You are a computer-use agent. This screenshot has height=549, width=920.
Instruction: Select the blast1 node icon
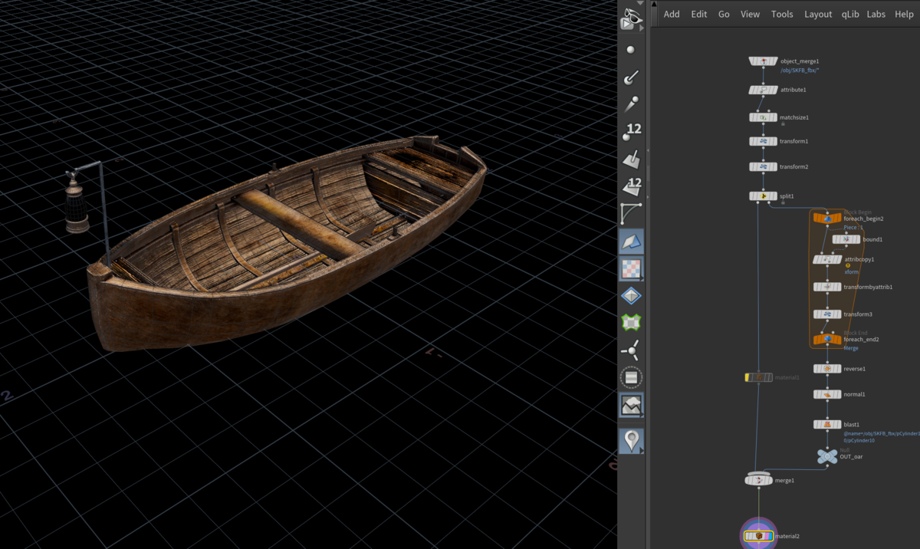(x=827, y=424)
